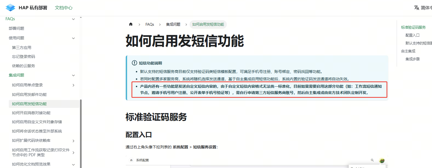Image resolution: width=432 pixels, height=168 pixels.
Task: Jump to 默认支持的短信 entry in contents
Action: pyautogui.click(x=419, y=43)
